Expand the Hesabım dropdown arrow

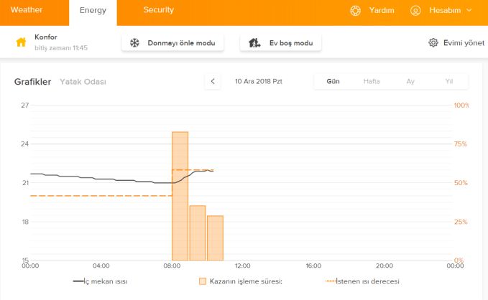(469, 10)
